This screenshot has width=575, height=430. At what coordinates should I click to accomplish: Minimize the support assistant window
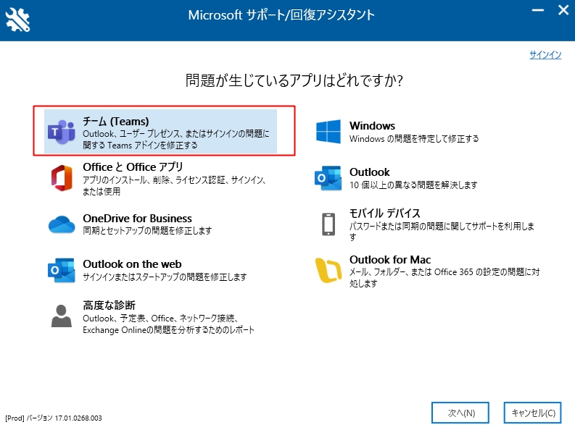538,10
